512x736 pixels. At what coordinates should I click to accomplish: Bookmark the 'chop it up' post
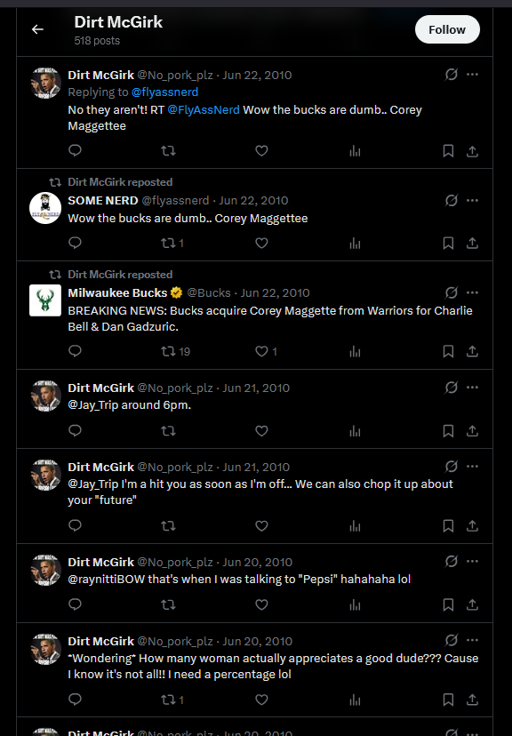(x=448, y=526)
